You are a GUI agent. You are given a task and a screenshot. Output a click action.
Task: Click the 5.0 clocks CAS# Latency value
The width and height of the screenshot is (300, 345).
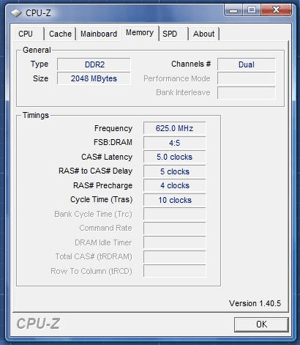[x=174, y=157]
